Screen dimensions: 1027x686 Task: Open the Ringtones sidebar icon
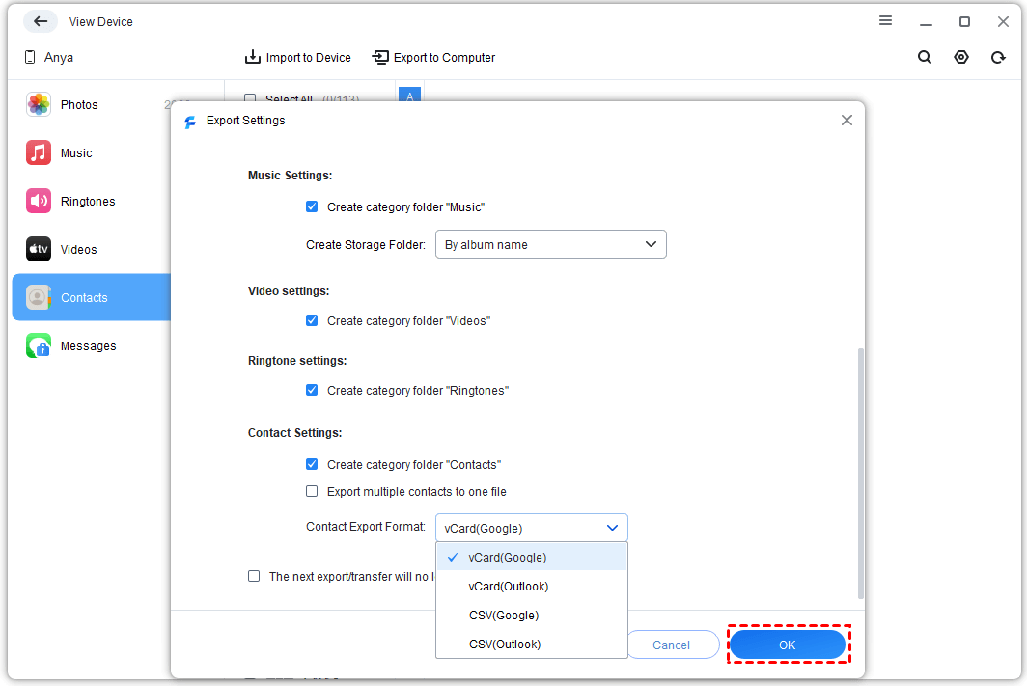[x=39, y=202]
